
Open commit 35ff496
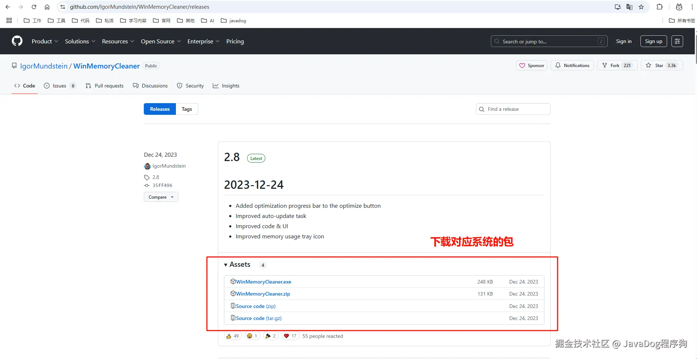click(x=162, y=186)
